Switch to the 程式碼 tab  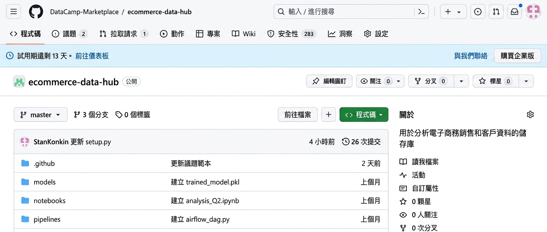tap(25, 34)
